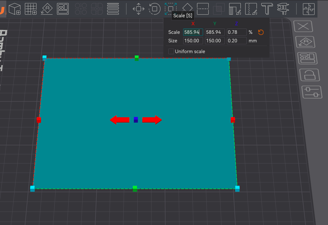This screenshot has width=328, height=225.
Task: Remove plate using the X button
Action: 303,26
